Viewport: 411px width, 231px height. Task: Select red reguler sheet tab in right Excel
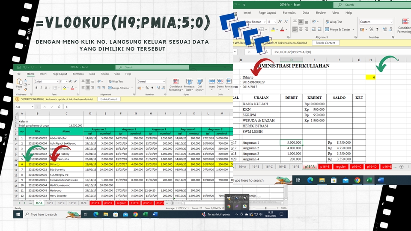[340, 166]
